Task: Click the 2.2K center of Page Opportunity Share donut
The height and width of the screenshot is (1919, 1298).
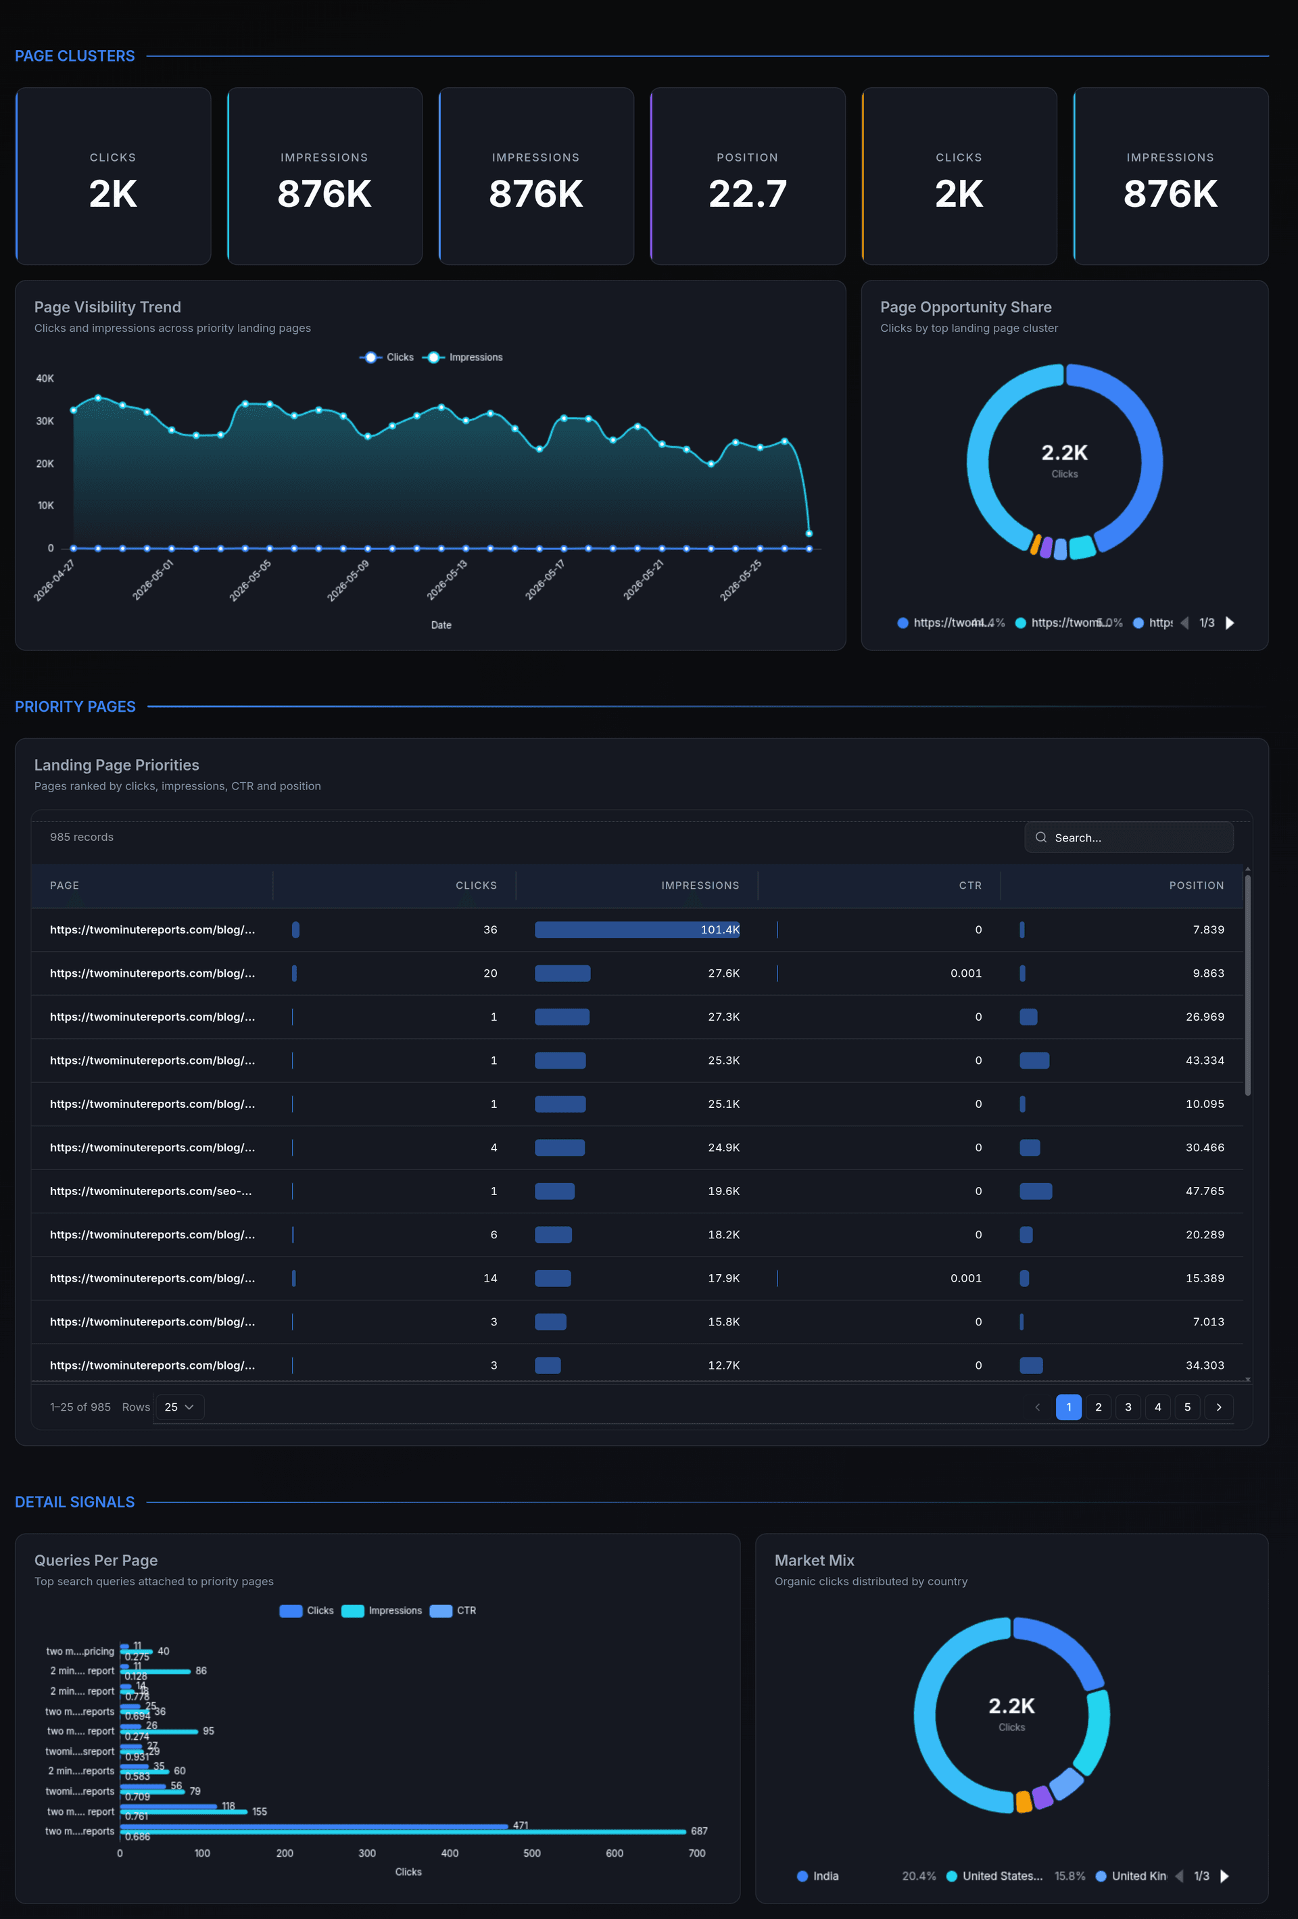Action: click(x=1064, y=452)
